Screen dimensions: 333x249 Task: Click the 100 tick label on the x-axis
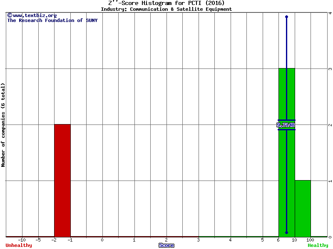[x=310, y=240]
